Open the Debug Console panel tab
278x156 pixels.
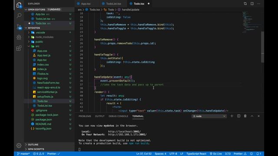(118, 116)
